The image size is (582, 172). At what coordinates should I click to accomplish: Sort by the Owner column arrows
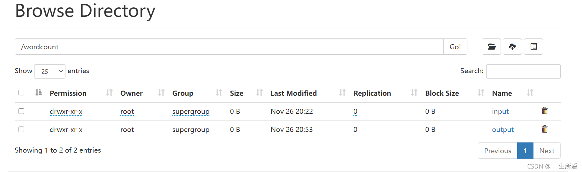(161, 93)
